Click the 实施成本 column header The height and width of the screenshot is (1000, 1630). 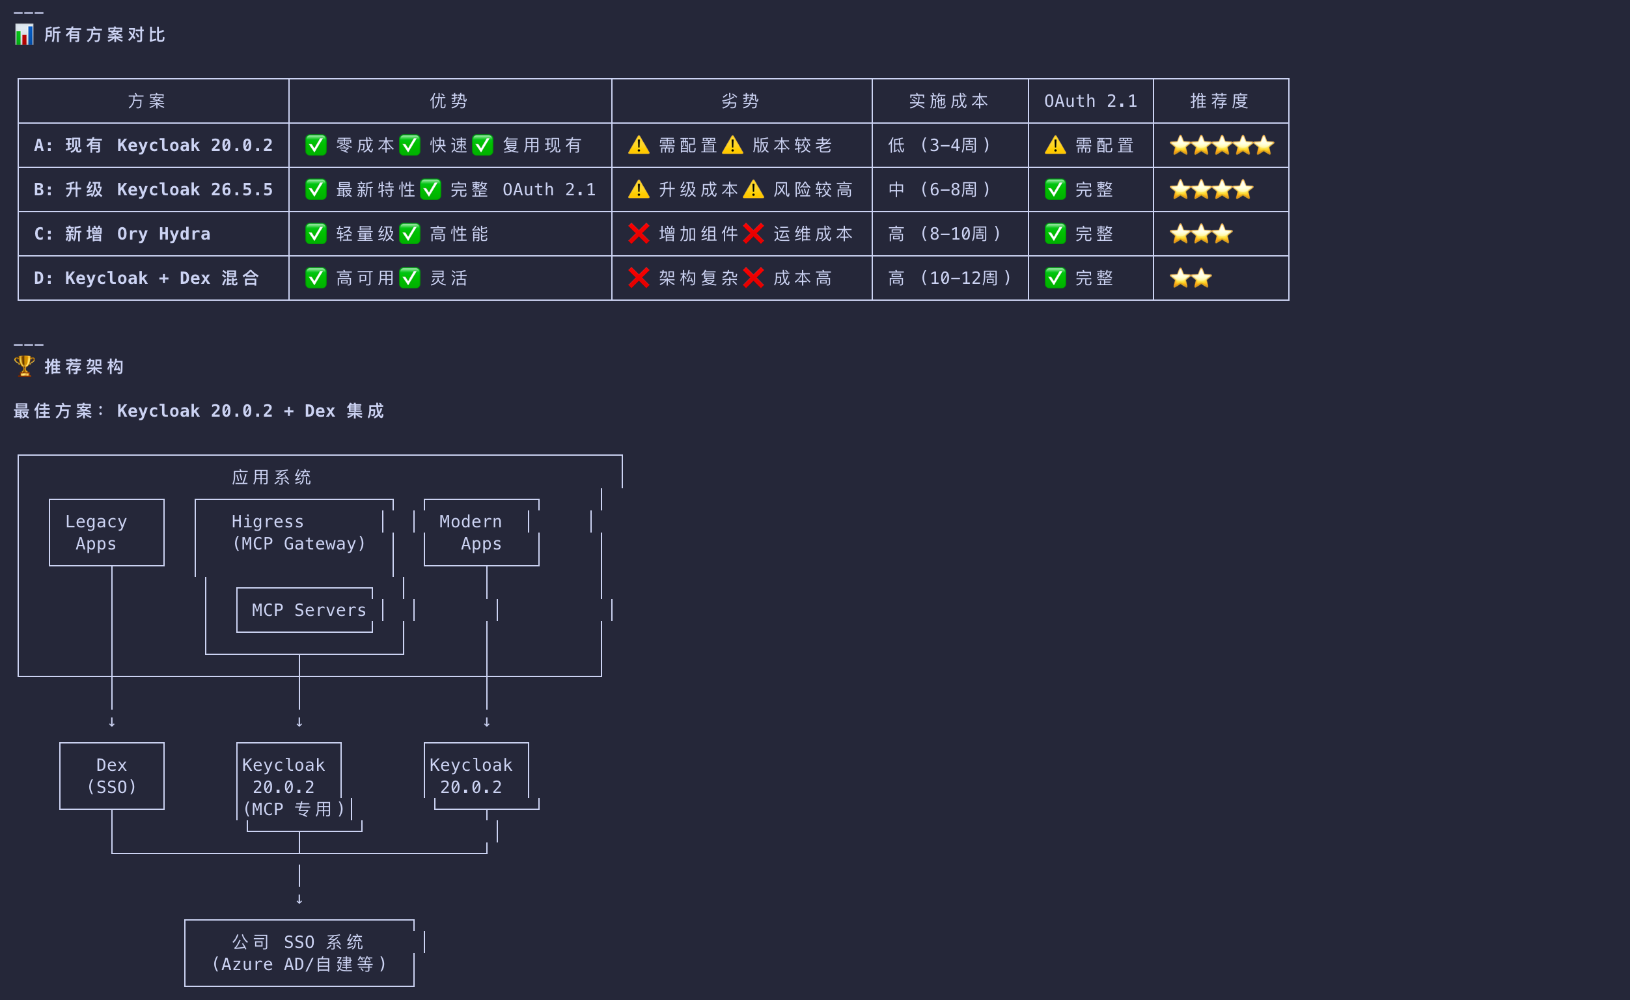pos(948,101)
